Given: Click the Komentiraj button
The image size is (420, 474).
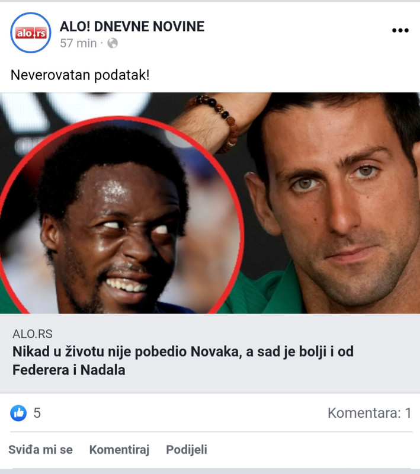Looking at the screenshot, I should [119, 450].
